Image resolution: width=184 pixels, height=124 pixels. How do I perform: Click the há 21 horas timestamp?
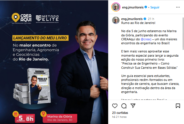click(x=119, y=117)
